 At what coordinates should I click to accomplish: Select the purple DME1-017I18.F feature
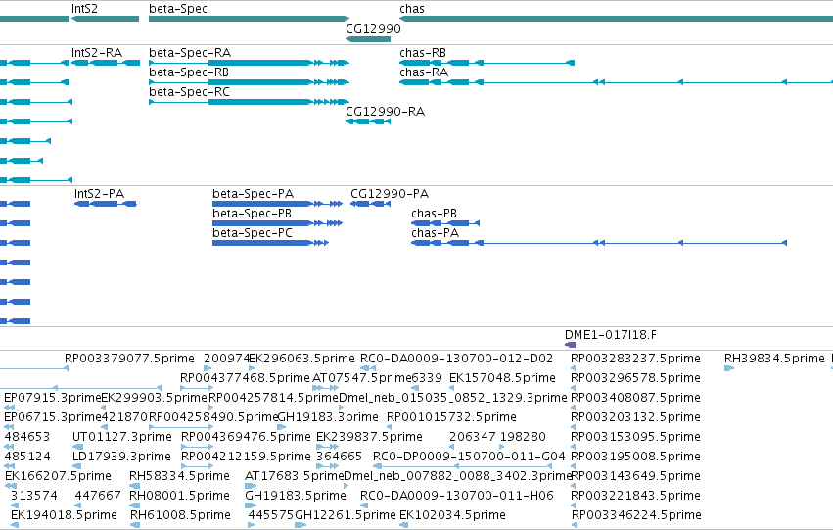tap(570, 345)
